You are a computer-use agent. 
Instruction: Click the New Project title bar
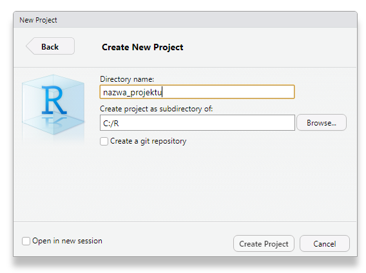coord(185,20)
